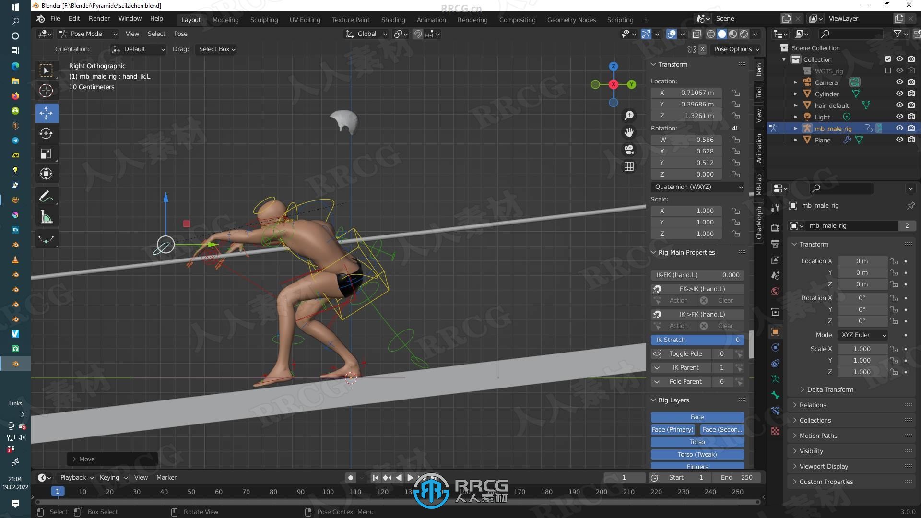Open Windows search from the taskbar

15,22
